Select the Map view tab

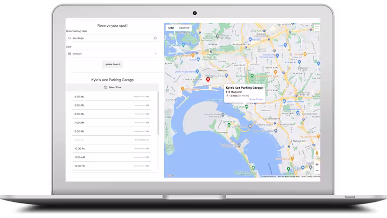coord(171,27)
